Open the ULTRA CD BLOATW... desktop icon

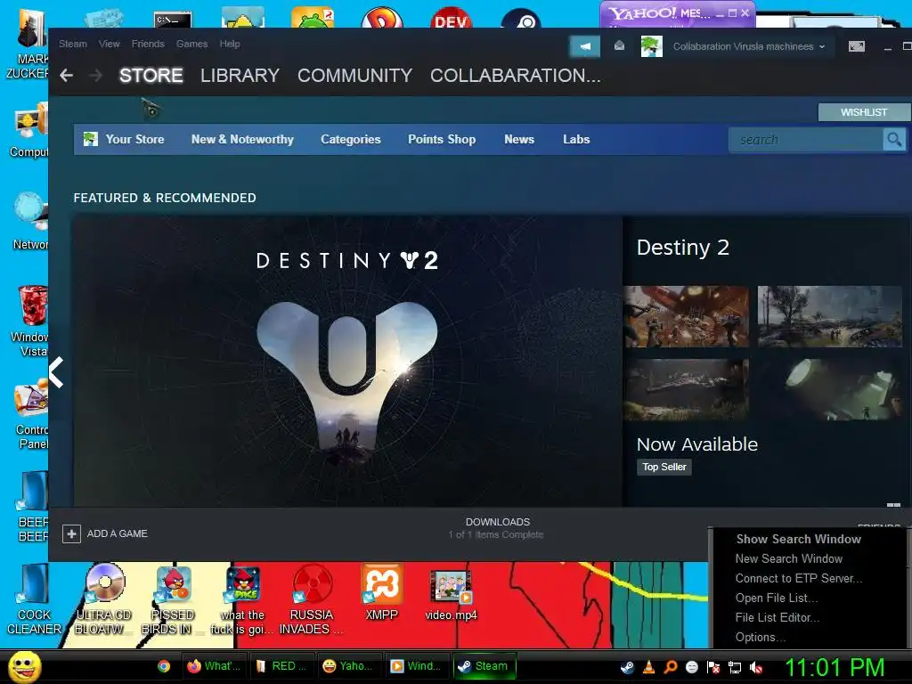point(104,599)
